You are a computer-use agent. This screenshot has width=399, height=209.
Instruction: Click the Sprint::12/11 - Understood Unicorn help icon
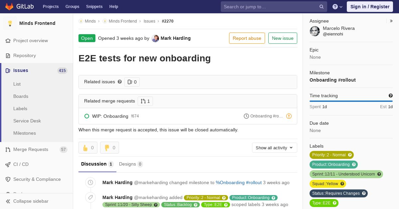click(x=379, y=174)
